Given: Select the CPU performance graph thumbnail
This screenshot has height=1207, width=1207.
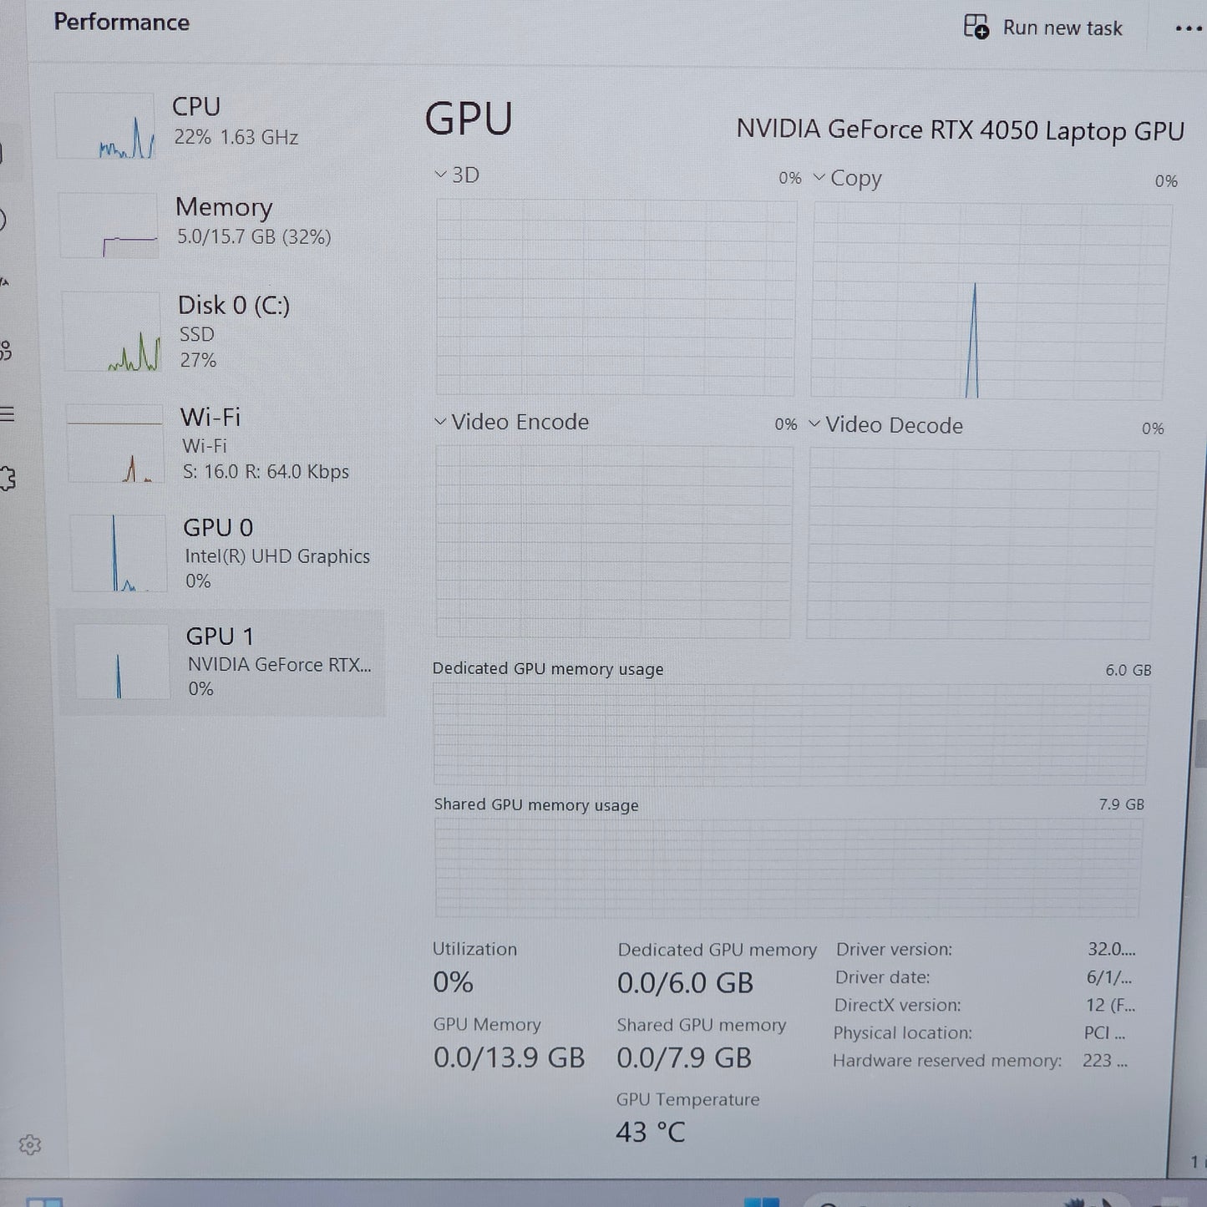Looking at the screenshot, I should coord(104,126).
